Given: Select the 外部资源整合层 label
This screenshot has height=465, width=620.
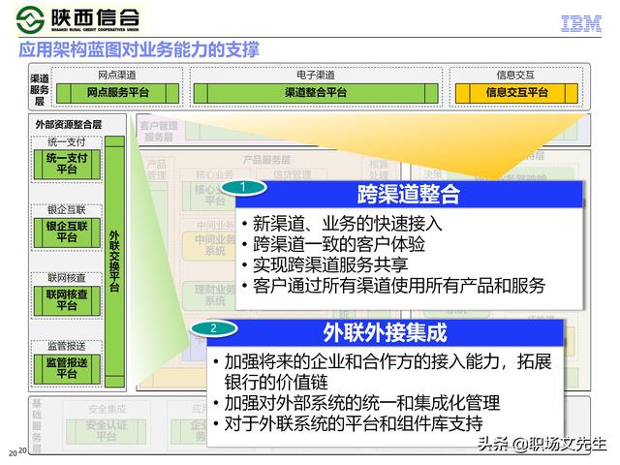Looking at the screenshot, I should (x=69, y=125).
